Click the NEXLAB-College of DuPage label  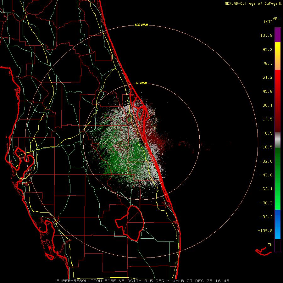[251, 3]
